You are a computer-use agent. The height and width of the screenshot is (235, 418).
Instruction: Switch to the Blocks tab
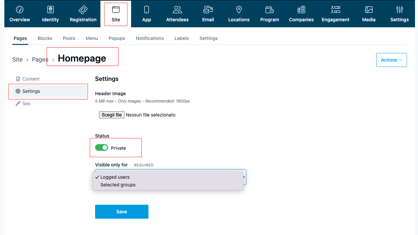(45, 38)
